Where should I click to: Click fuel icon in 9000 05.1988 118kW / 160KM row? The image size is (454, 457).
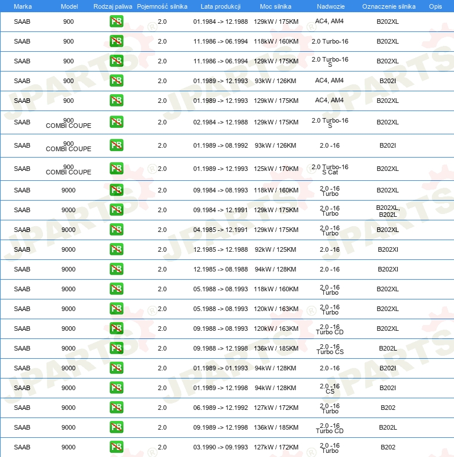(117, 289)
